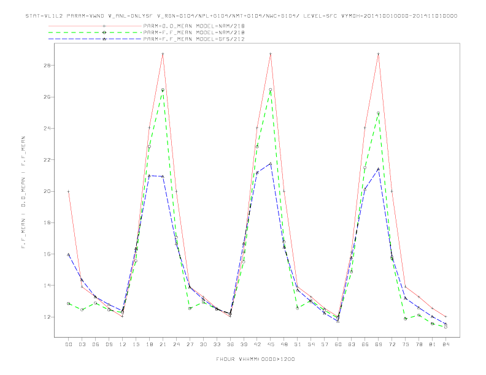Click the red line peak marker at hour 69
Image resolution: width=486 pixels, height=375 pixels.
coord(379,54)
